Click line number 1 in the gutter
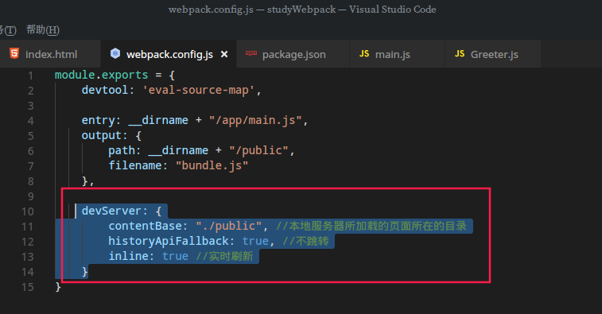 [30, 76]
